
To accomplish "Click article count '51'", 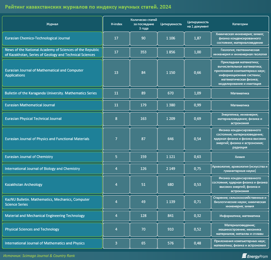I will [143, 184].
